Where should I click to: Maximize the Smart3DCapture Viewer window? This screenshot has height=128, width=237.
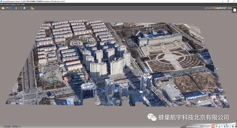[x=228, y=1]
